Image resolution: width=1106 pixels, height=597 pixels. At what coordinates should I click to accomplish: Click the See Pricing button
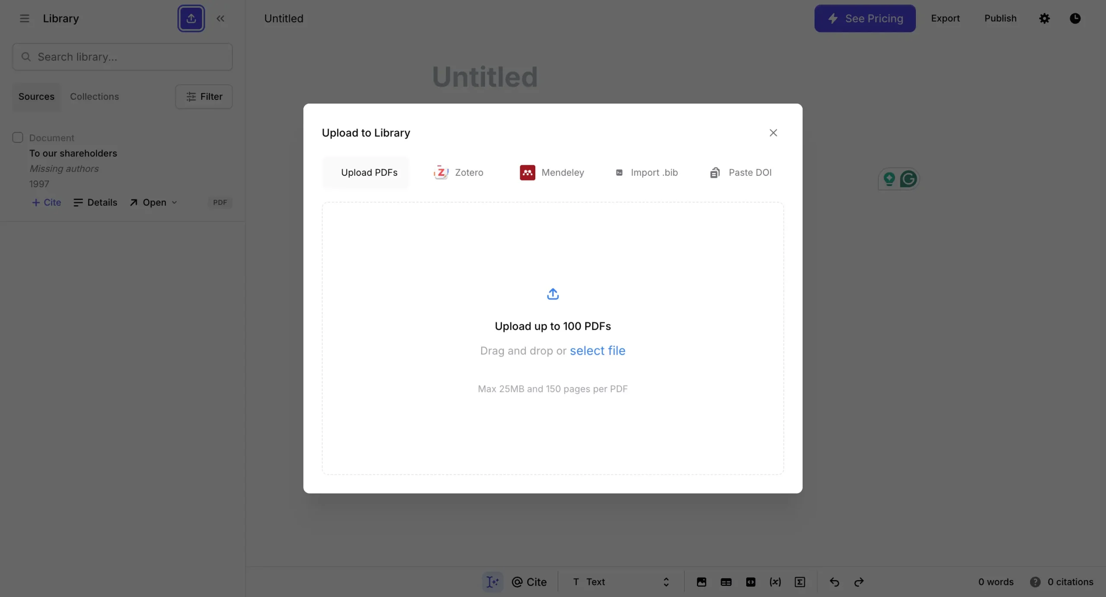(865, 19)
